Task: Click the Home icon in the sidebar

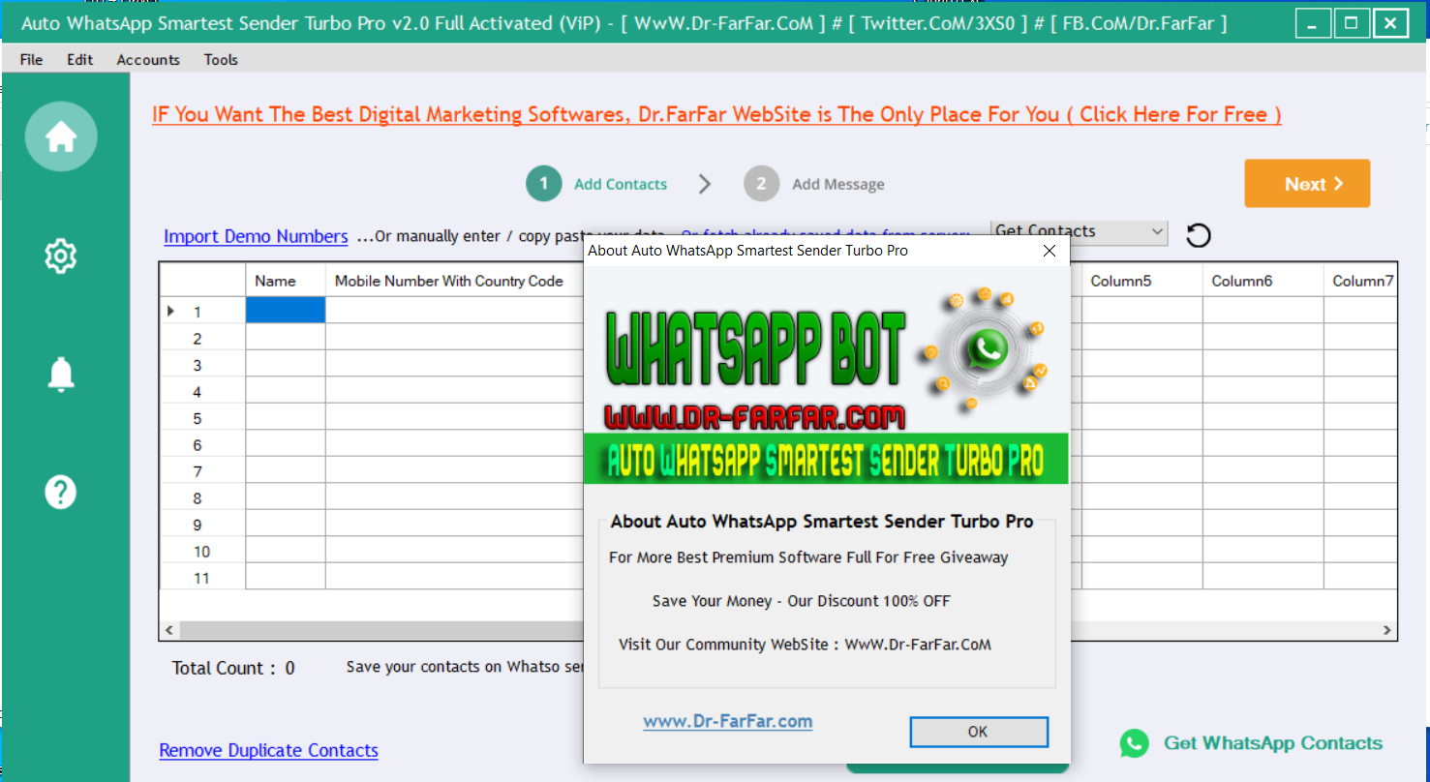Action: pos(61,137)
